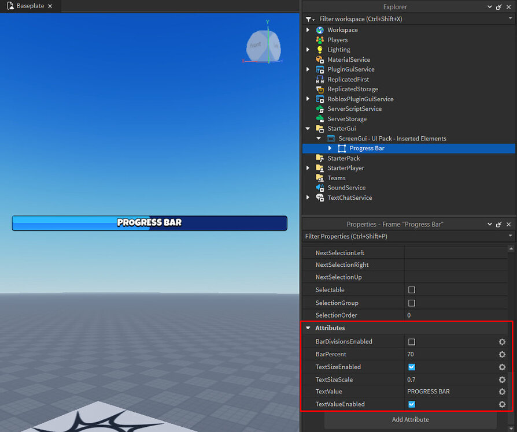The image size is (517, 432).
Task: Uncheck the TextSizeEnabled attribute
Action: pos(412,367)
